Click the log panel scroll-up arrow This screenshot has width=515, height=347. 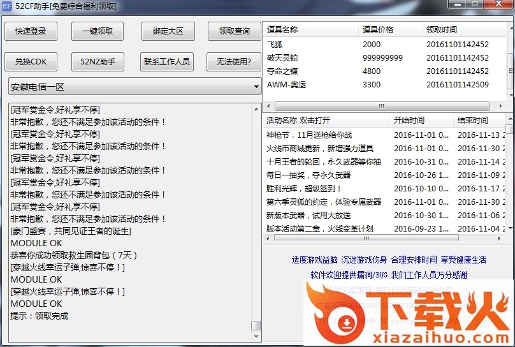(x=256, y=109)
